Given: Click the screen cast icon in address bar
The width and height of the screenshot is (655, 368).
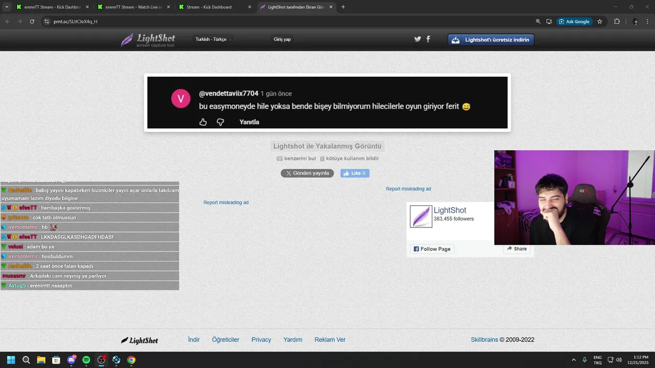Looking at the screenshot, I should point(549,21).
